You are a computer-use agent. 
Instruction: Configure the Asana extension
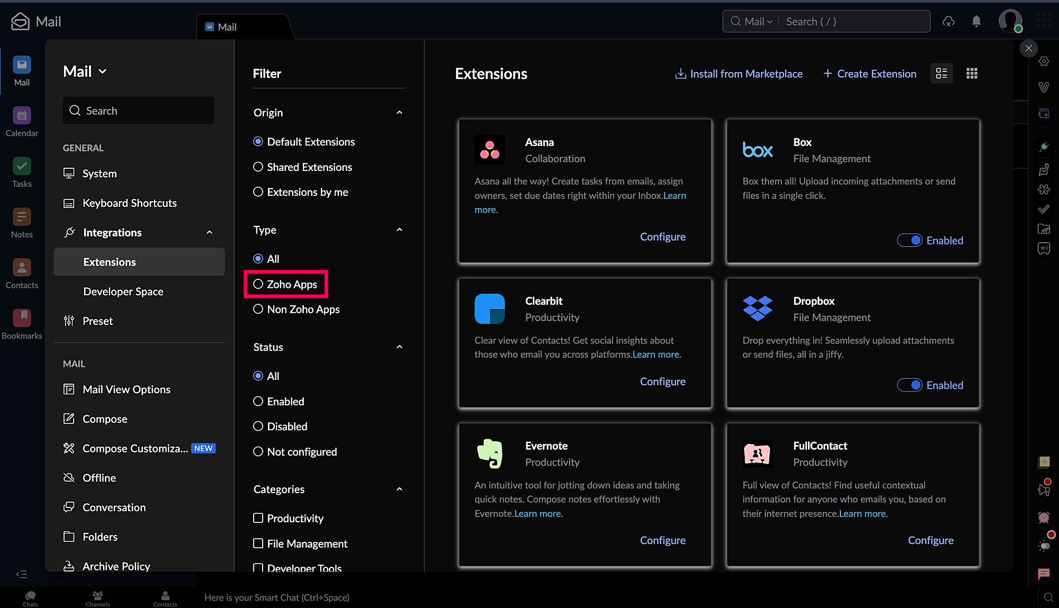[x=662, y=237]
